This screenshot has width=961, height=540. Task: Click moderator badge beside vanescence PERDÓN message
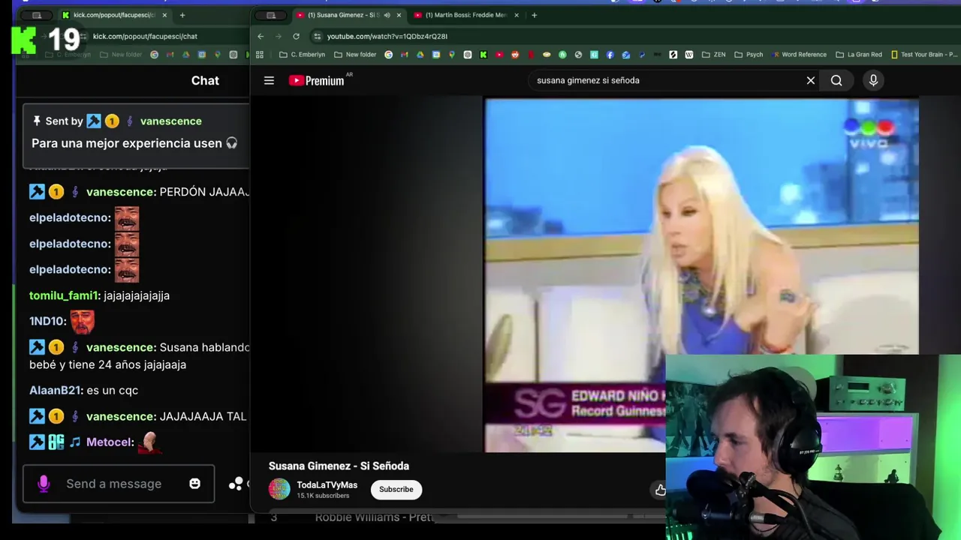[x=37, y=192]
